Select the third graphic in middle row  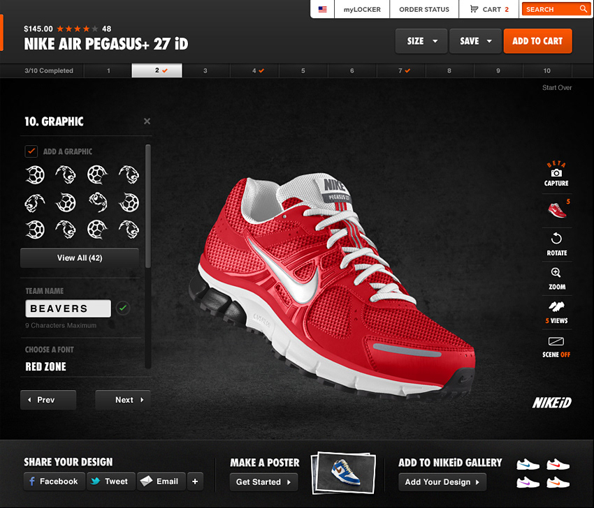tap(97, 202)
